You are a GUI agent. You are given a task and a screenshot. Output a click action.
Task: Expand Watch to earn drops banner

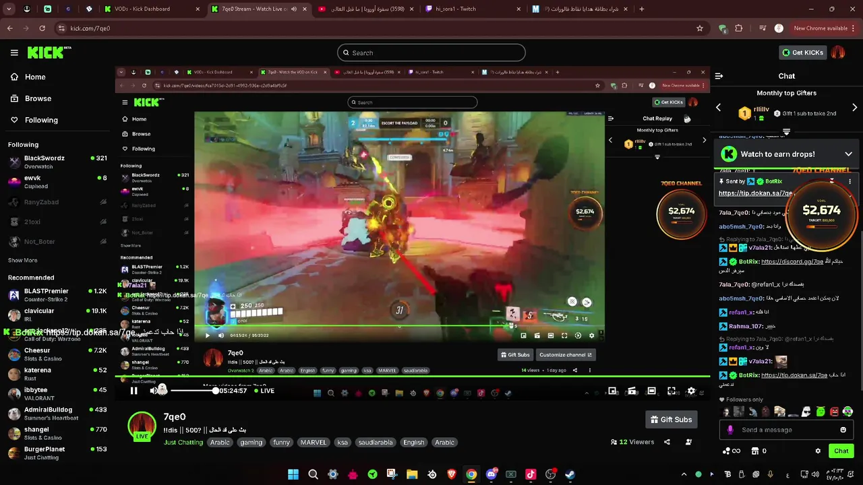pos(848,154)
